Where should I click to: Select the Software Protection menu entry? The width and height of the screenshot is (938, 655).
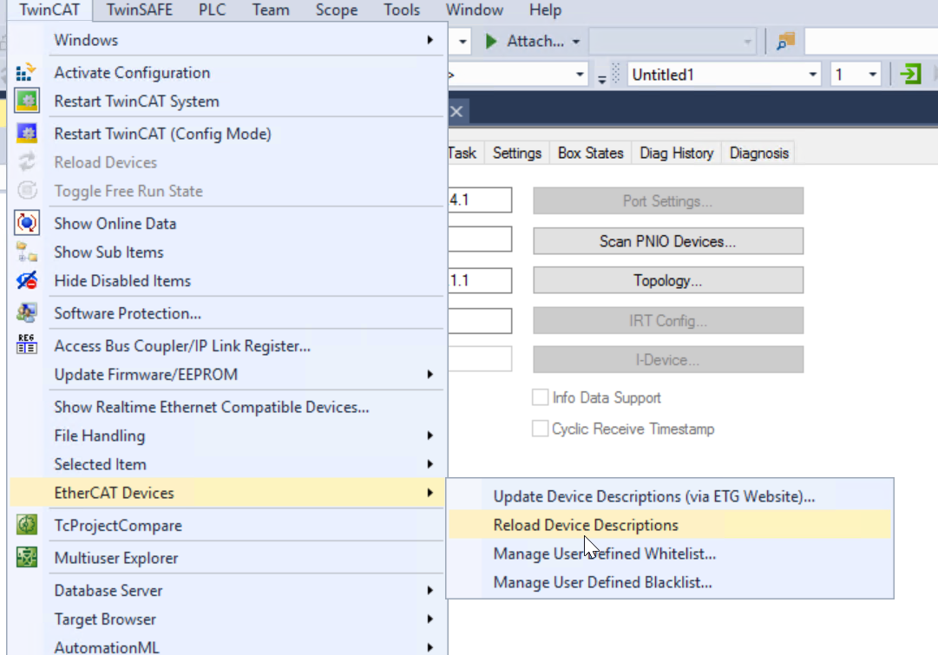227,313
